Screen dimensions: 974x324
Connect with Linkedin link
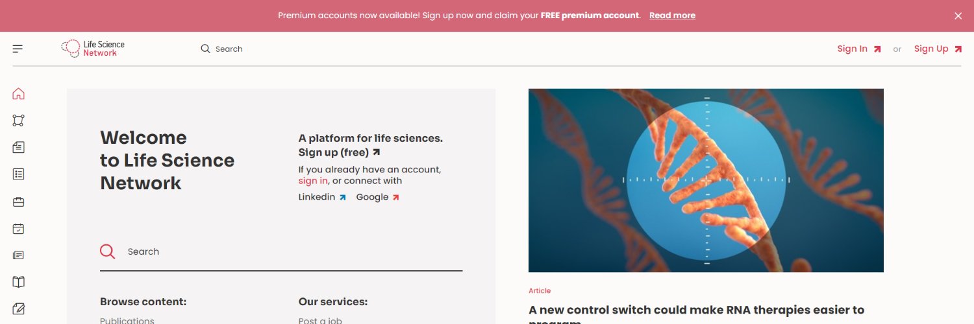click(321, 197)
